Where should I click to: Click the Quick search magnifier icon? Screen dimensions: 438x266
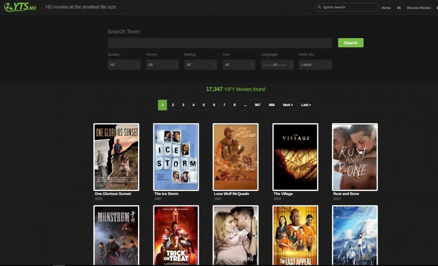click(319, 7)
